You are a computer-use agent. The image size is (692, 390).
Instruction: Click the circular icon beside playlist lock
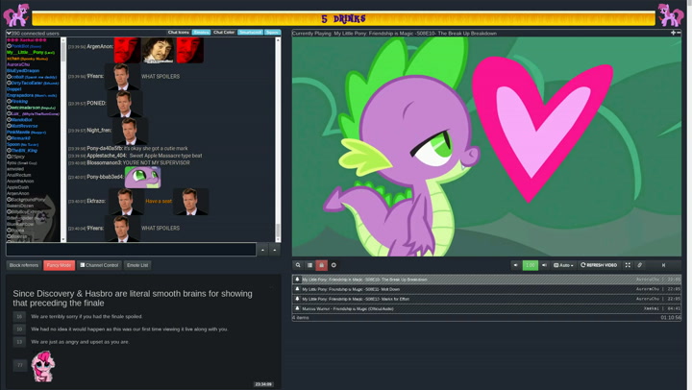coord(334,265)
